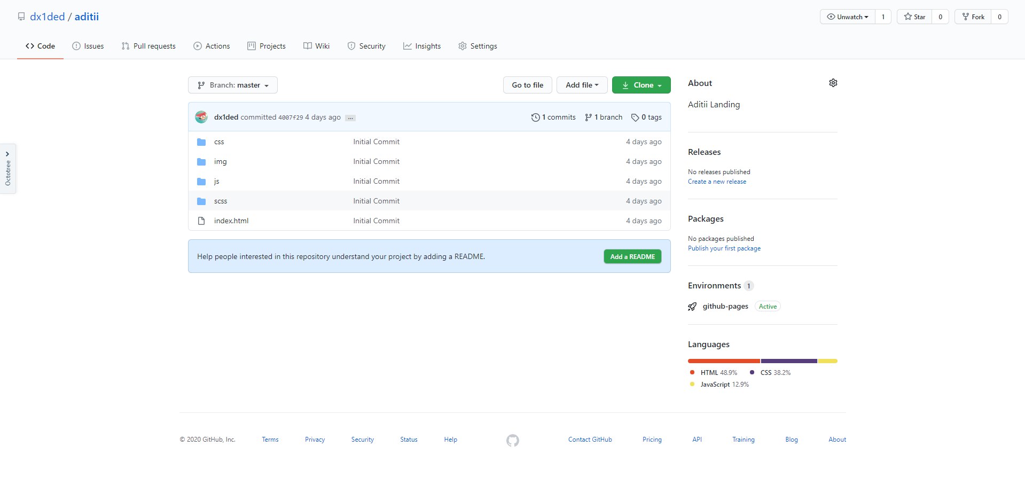The width and height of the screenshot is (1025, 486).
Task: Open the css folder
Action: (219, 142)
